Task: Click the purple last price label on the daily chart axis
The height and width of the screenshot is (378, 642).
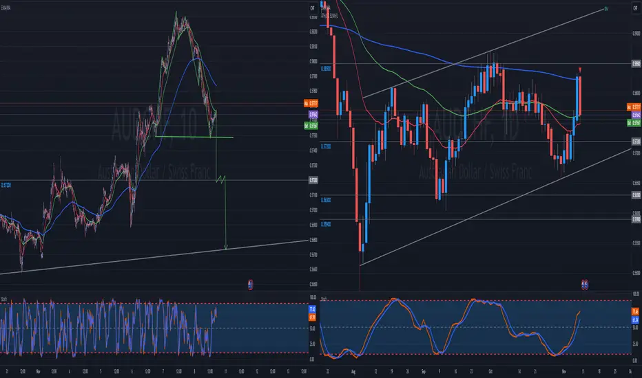Action: click(635, 115)
